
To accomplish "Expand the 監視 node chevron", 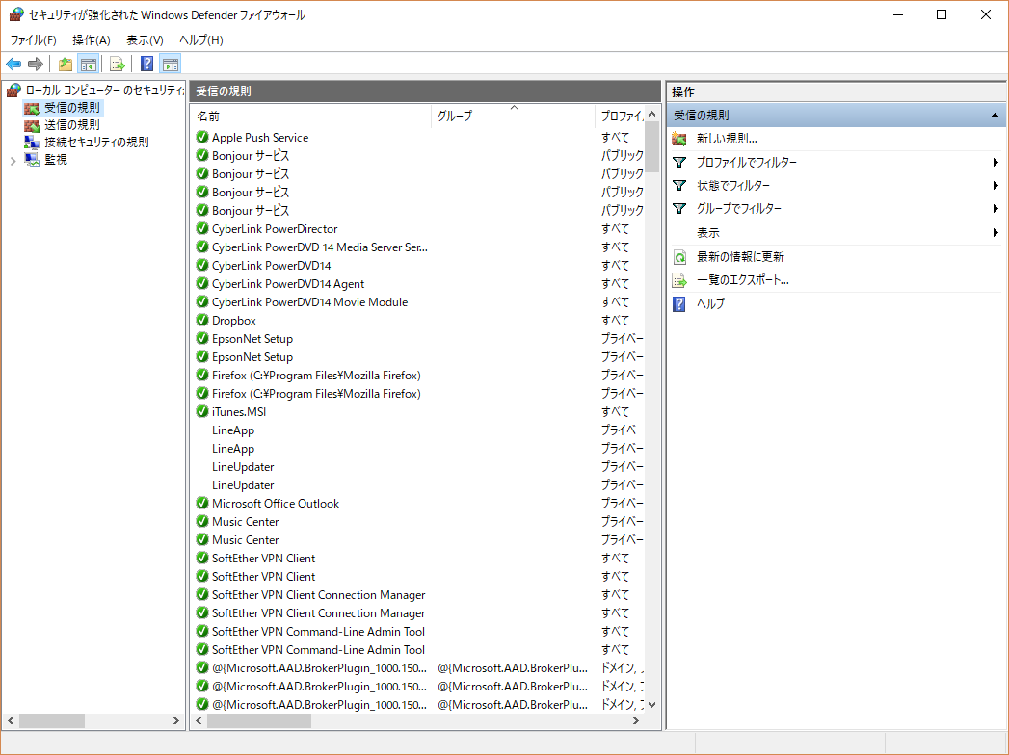I will point(13,161).
